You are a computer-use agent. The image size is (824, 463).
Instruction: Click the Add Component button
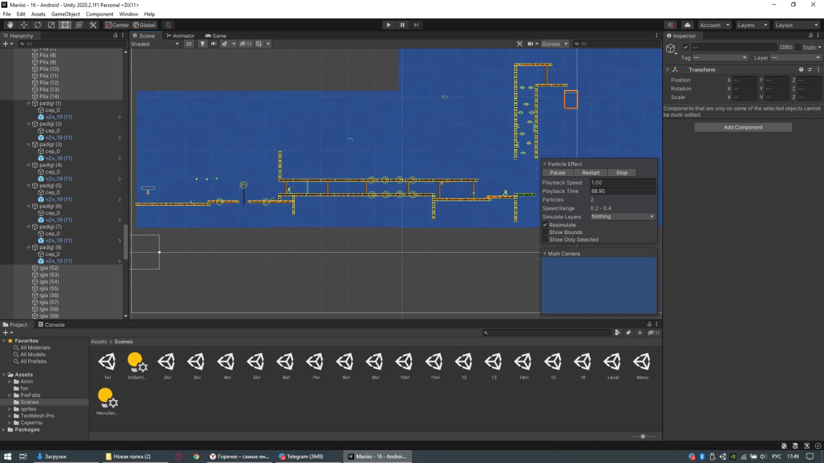coord(743,127)
